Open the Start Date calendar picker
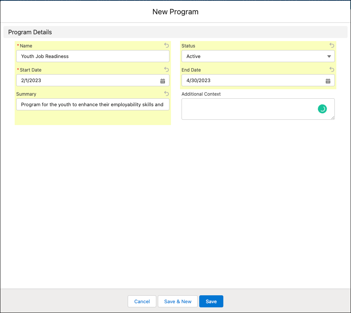Viewport: 351px width, 313px height. pyautogui.click(x=162, y=80)
